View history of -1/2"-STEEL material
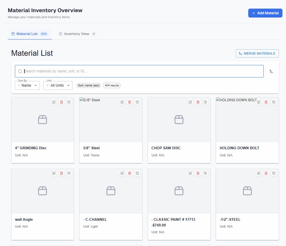The height and width of the screenshot is (246, 286). pos(274,173)
